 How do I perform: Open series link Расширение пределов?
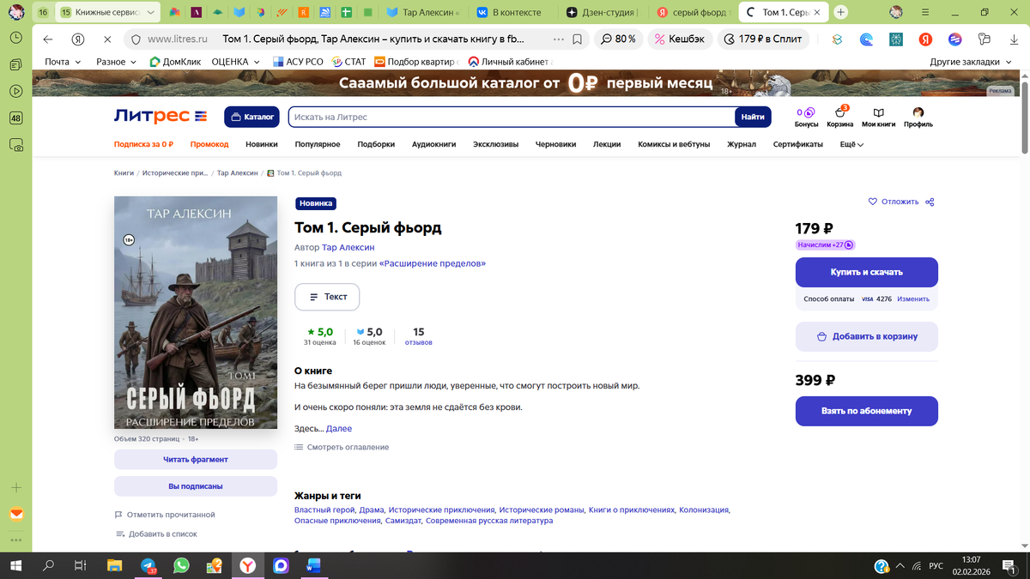click(432, 263)
